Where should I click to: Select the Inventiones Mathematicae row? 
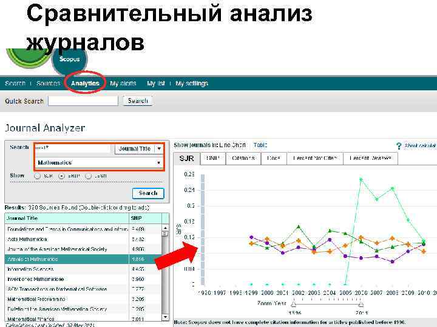coord(83,279)
